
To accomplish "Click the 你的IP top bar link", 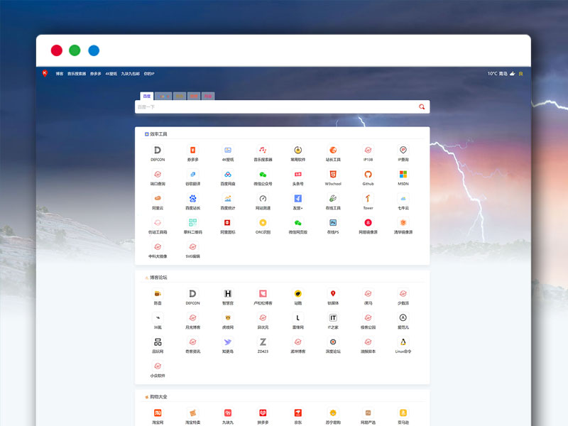I will [149, 73].
